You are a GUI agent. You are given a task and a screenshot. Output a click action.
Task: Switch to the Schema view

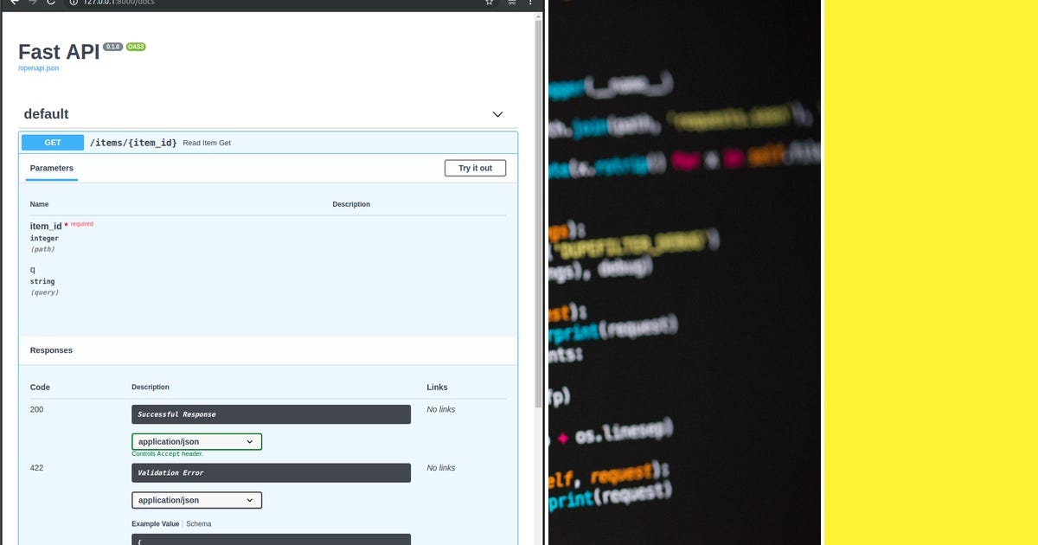pos(199,523)
